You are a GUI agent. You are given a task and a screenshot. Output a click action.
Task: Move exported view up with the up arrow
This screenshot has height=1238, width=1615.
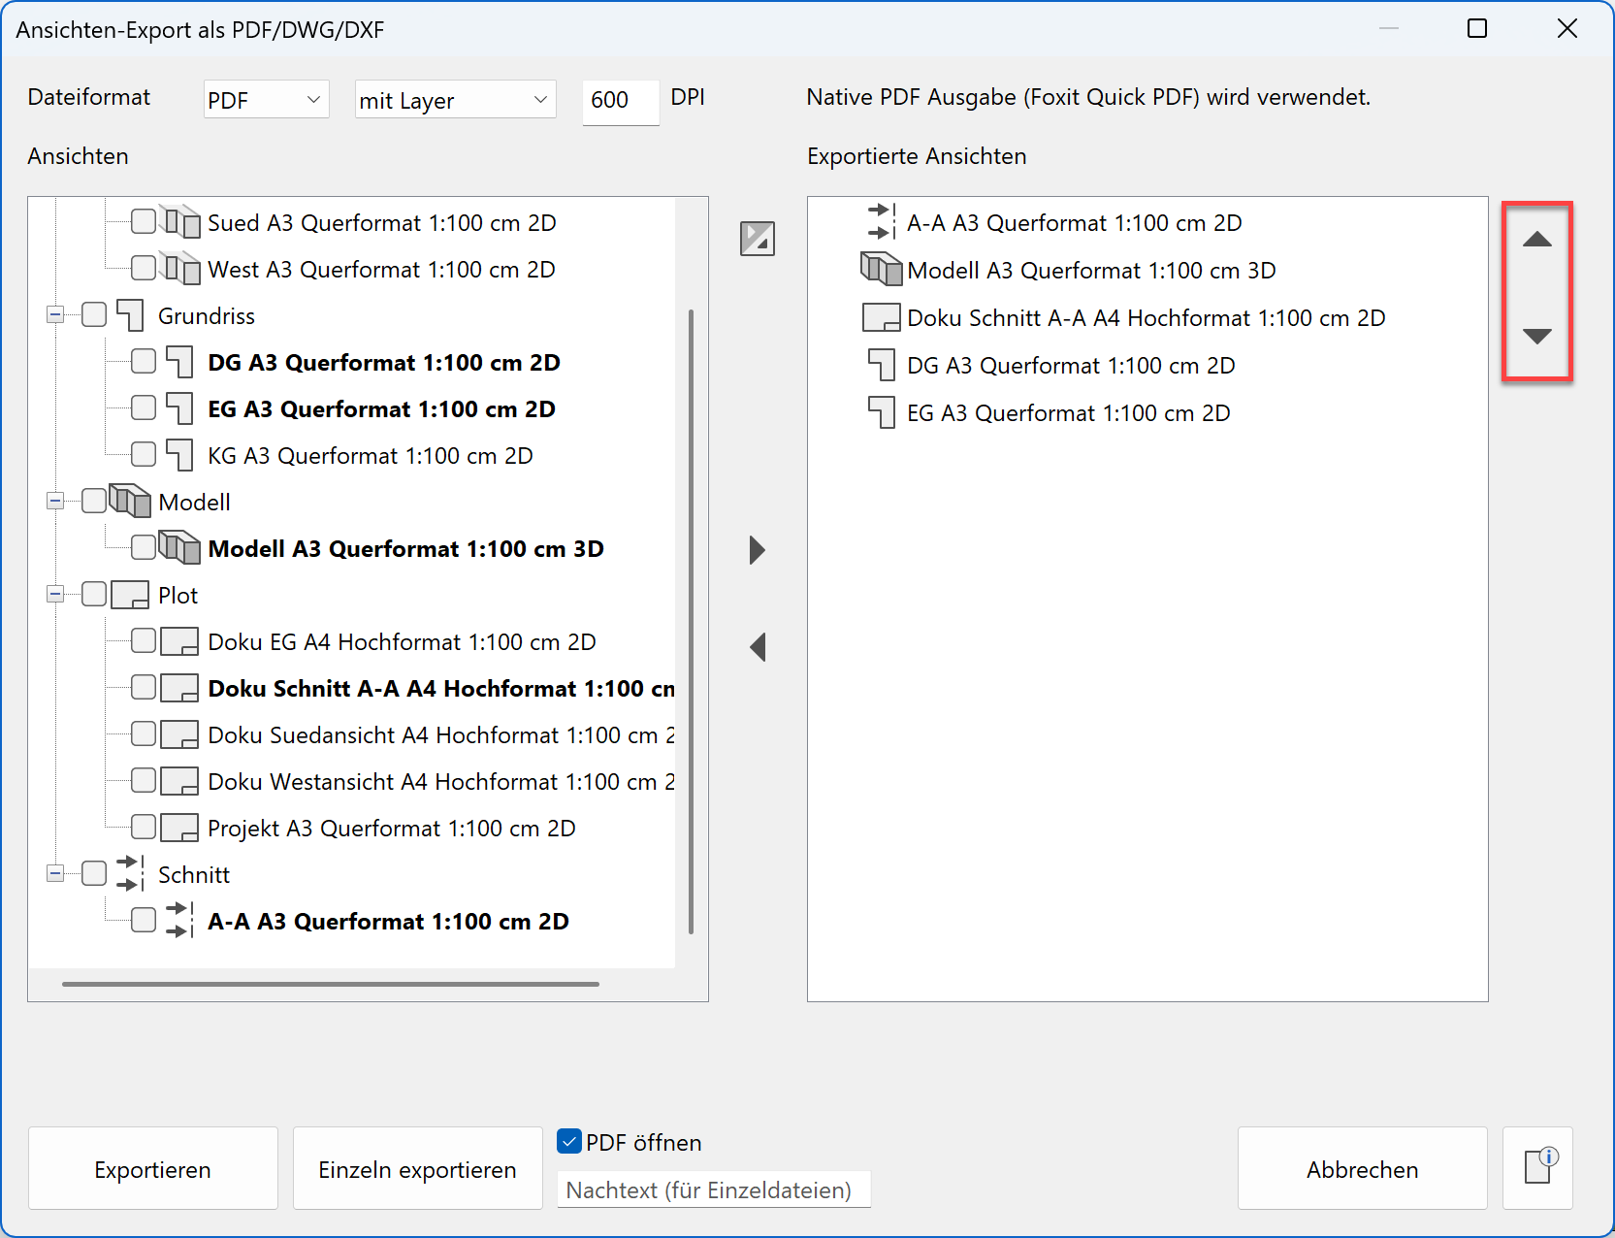click(1536, 238)
